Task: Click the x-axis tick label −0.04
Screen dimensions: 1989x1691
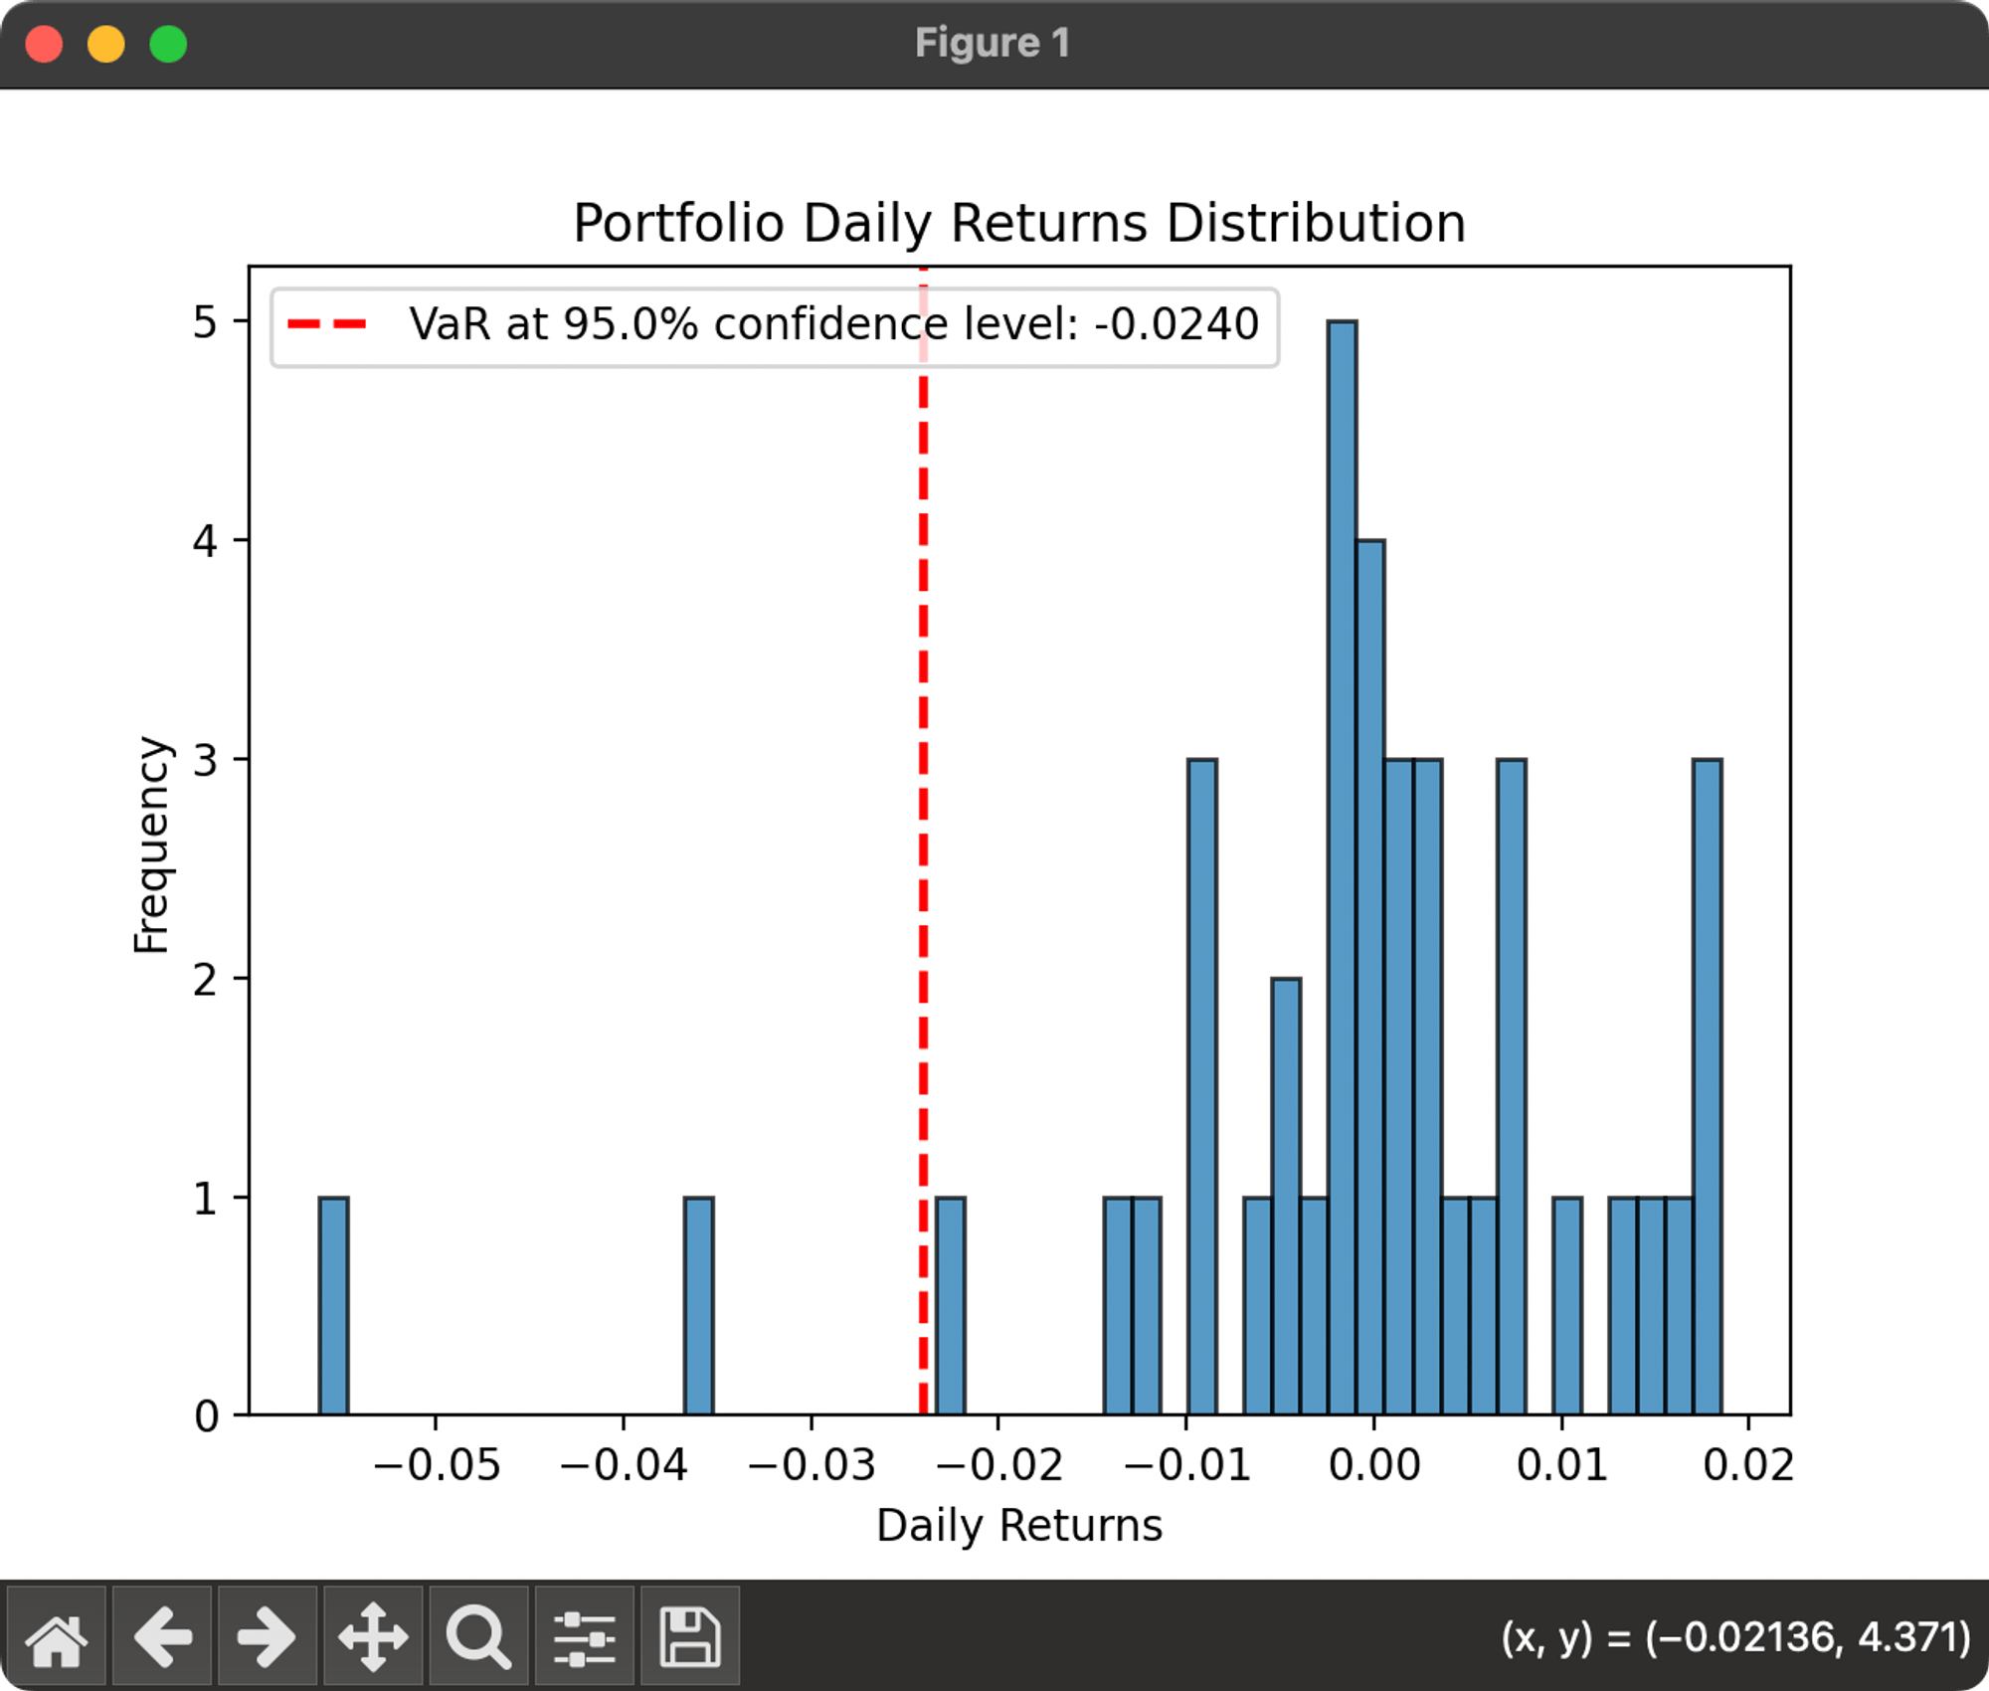Action: pos(624,1465)
